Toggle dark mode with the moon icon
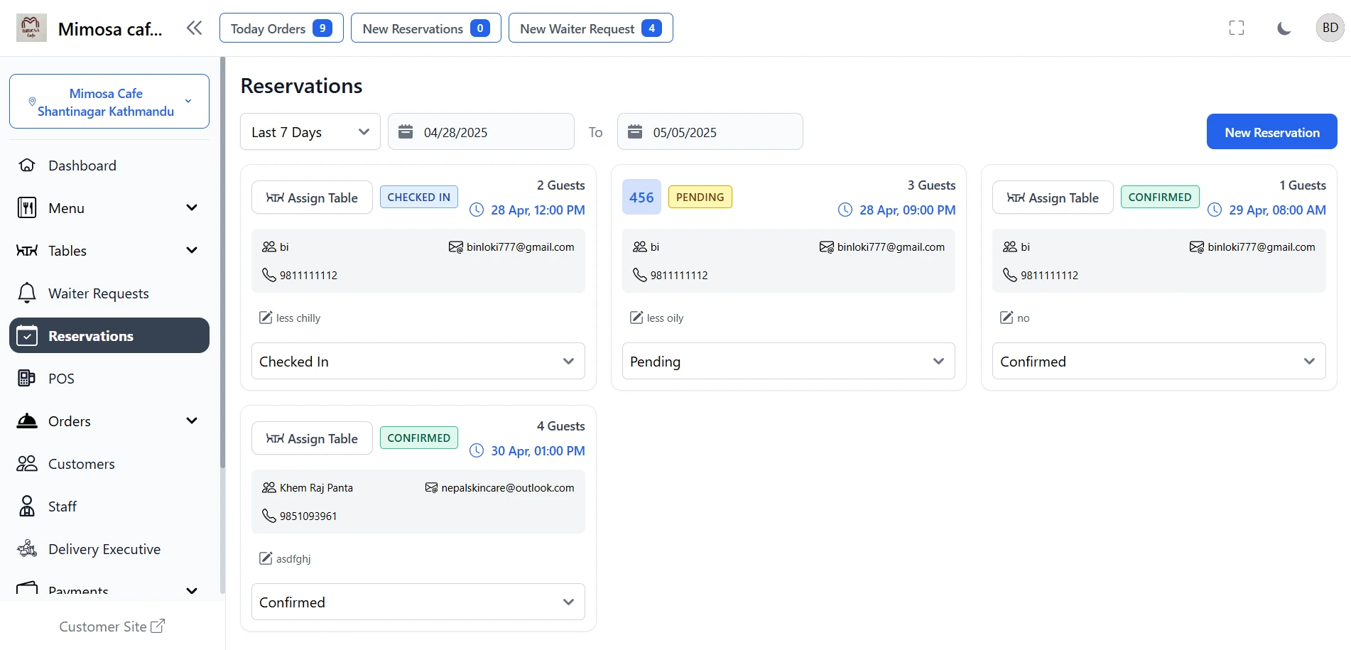Screen dimensions: 1351x650 [x=1283, y=28]
